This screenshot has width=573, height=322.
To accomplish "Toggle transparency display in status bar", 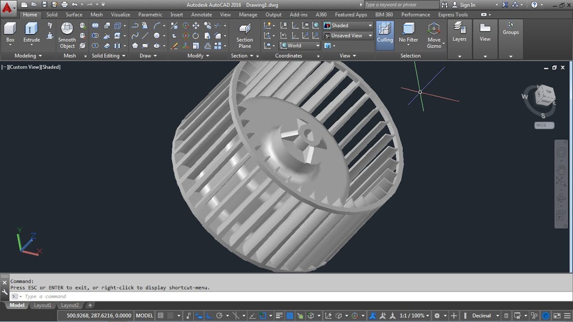I will pos(290,315).
